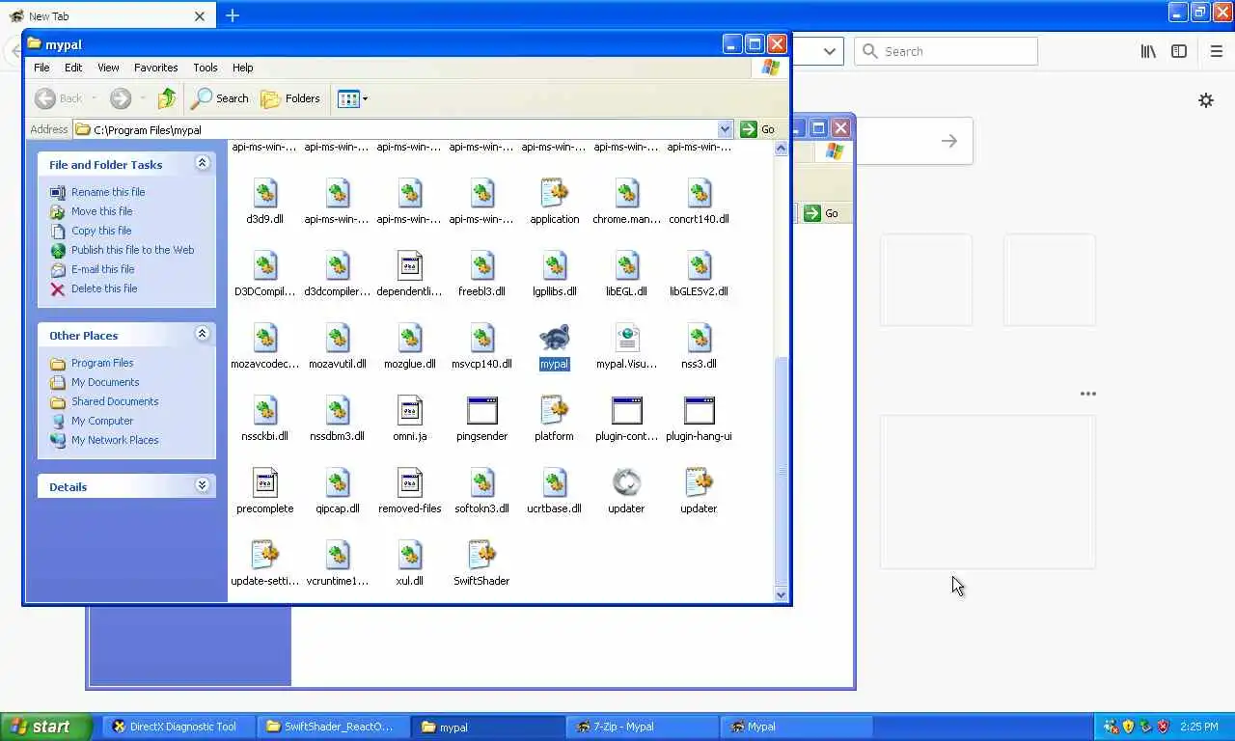1235x741 pixels.
Task: Open Program Files from Other Places
Action: point(102,363)
